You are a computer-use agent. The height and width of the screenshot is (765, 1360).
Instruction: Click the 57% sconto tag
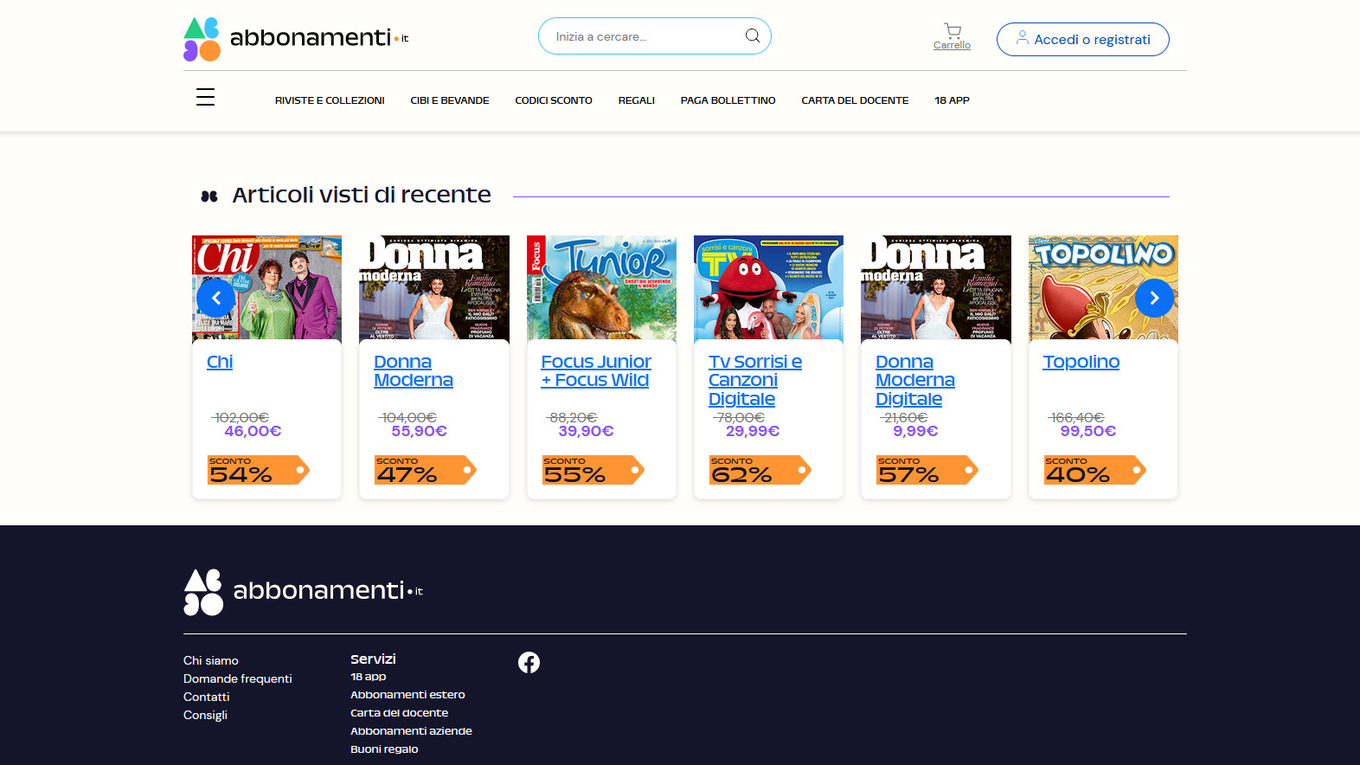click(x=927, y=470)
